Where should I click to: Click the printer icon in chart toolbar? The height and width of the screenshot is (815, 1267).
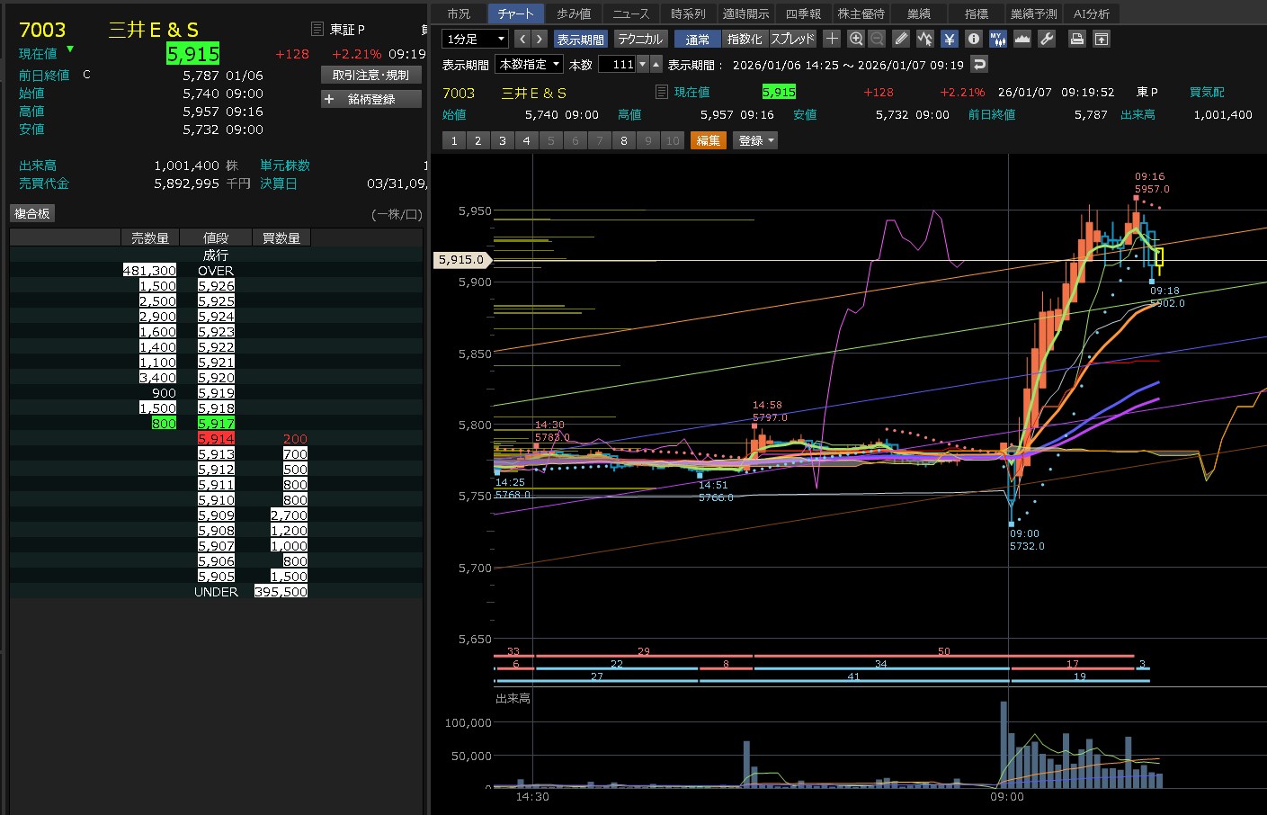point(1076,39)
